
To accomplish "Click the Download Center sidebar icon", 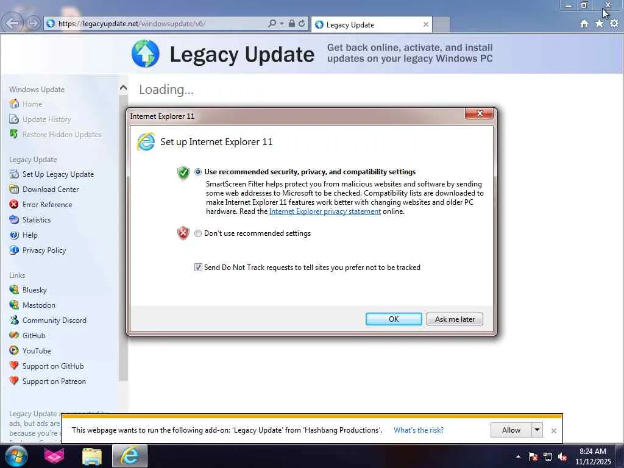I will (14, 189).
